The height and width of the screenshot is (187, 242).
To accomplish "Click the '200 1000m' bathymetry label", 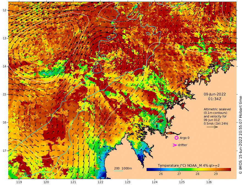I will (123, 168).
